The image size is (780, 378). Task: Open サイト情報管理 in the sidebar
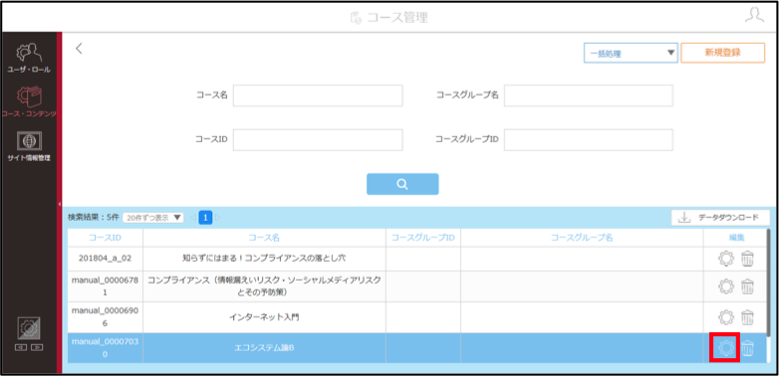pos(28,146)
